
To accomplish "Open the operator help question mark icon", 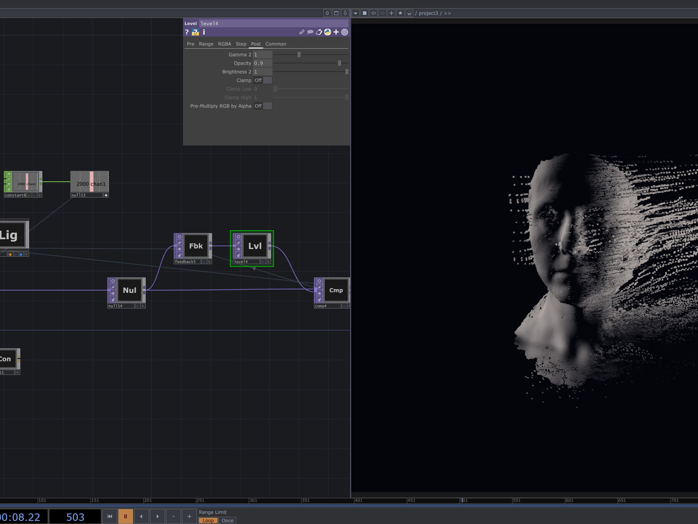I will (187, 32).
